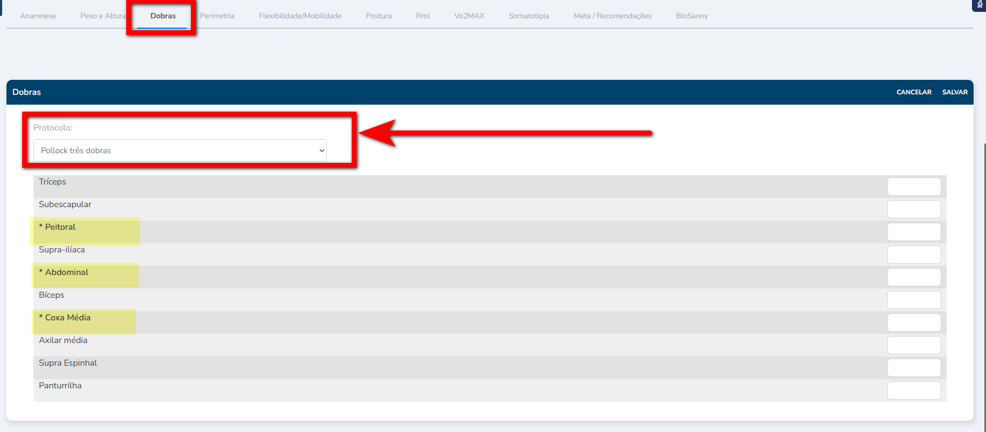Open the Flexibilidade/Mobilidade tab
The image size is (986, 432).
click(x=300, y=16)
